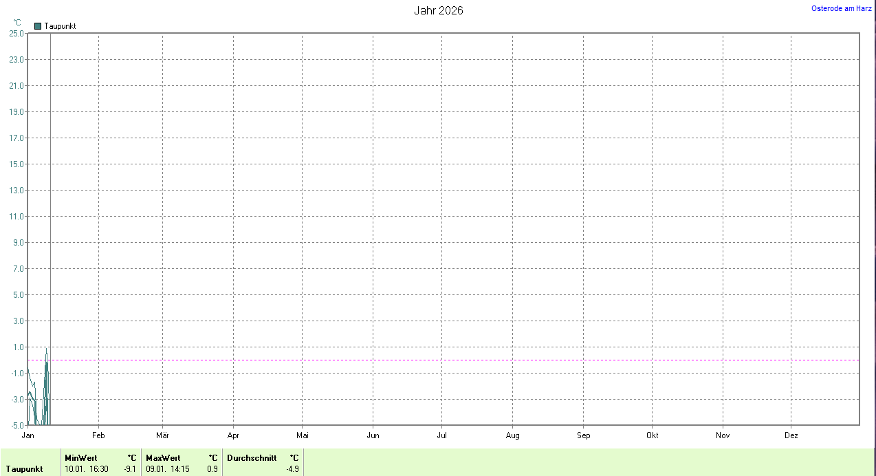Select the Feb label on the month axis
This screenshot has height=476, width=876.
tap(98, 435)
